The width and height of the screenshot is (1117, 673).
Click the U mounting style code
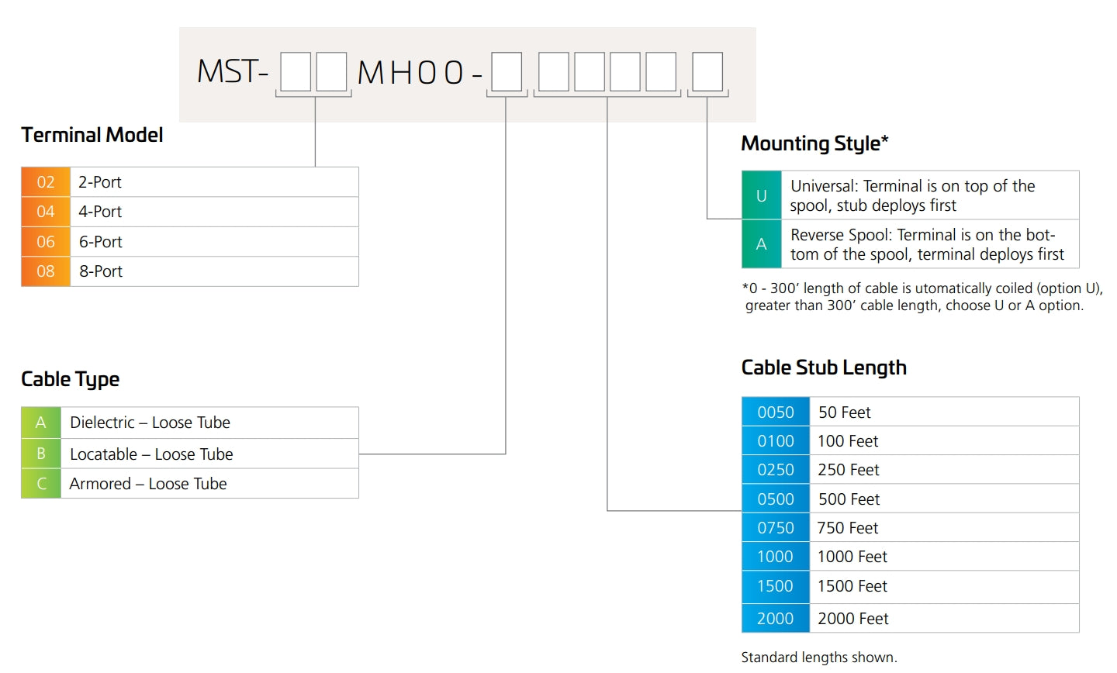(762, 195)
